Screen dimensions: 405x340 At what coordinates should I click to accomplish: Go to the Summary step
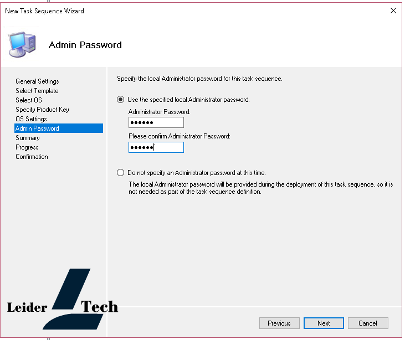(x=27, y=138)
